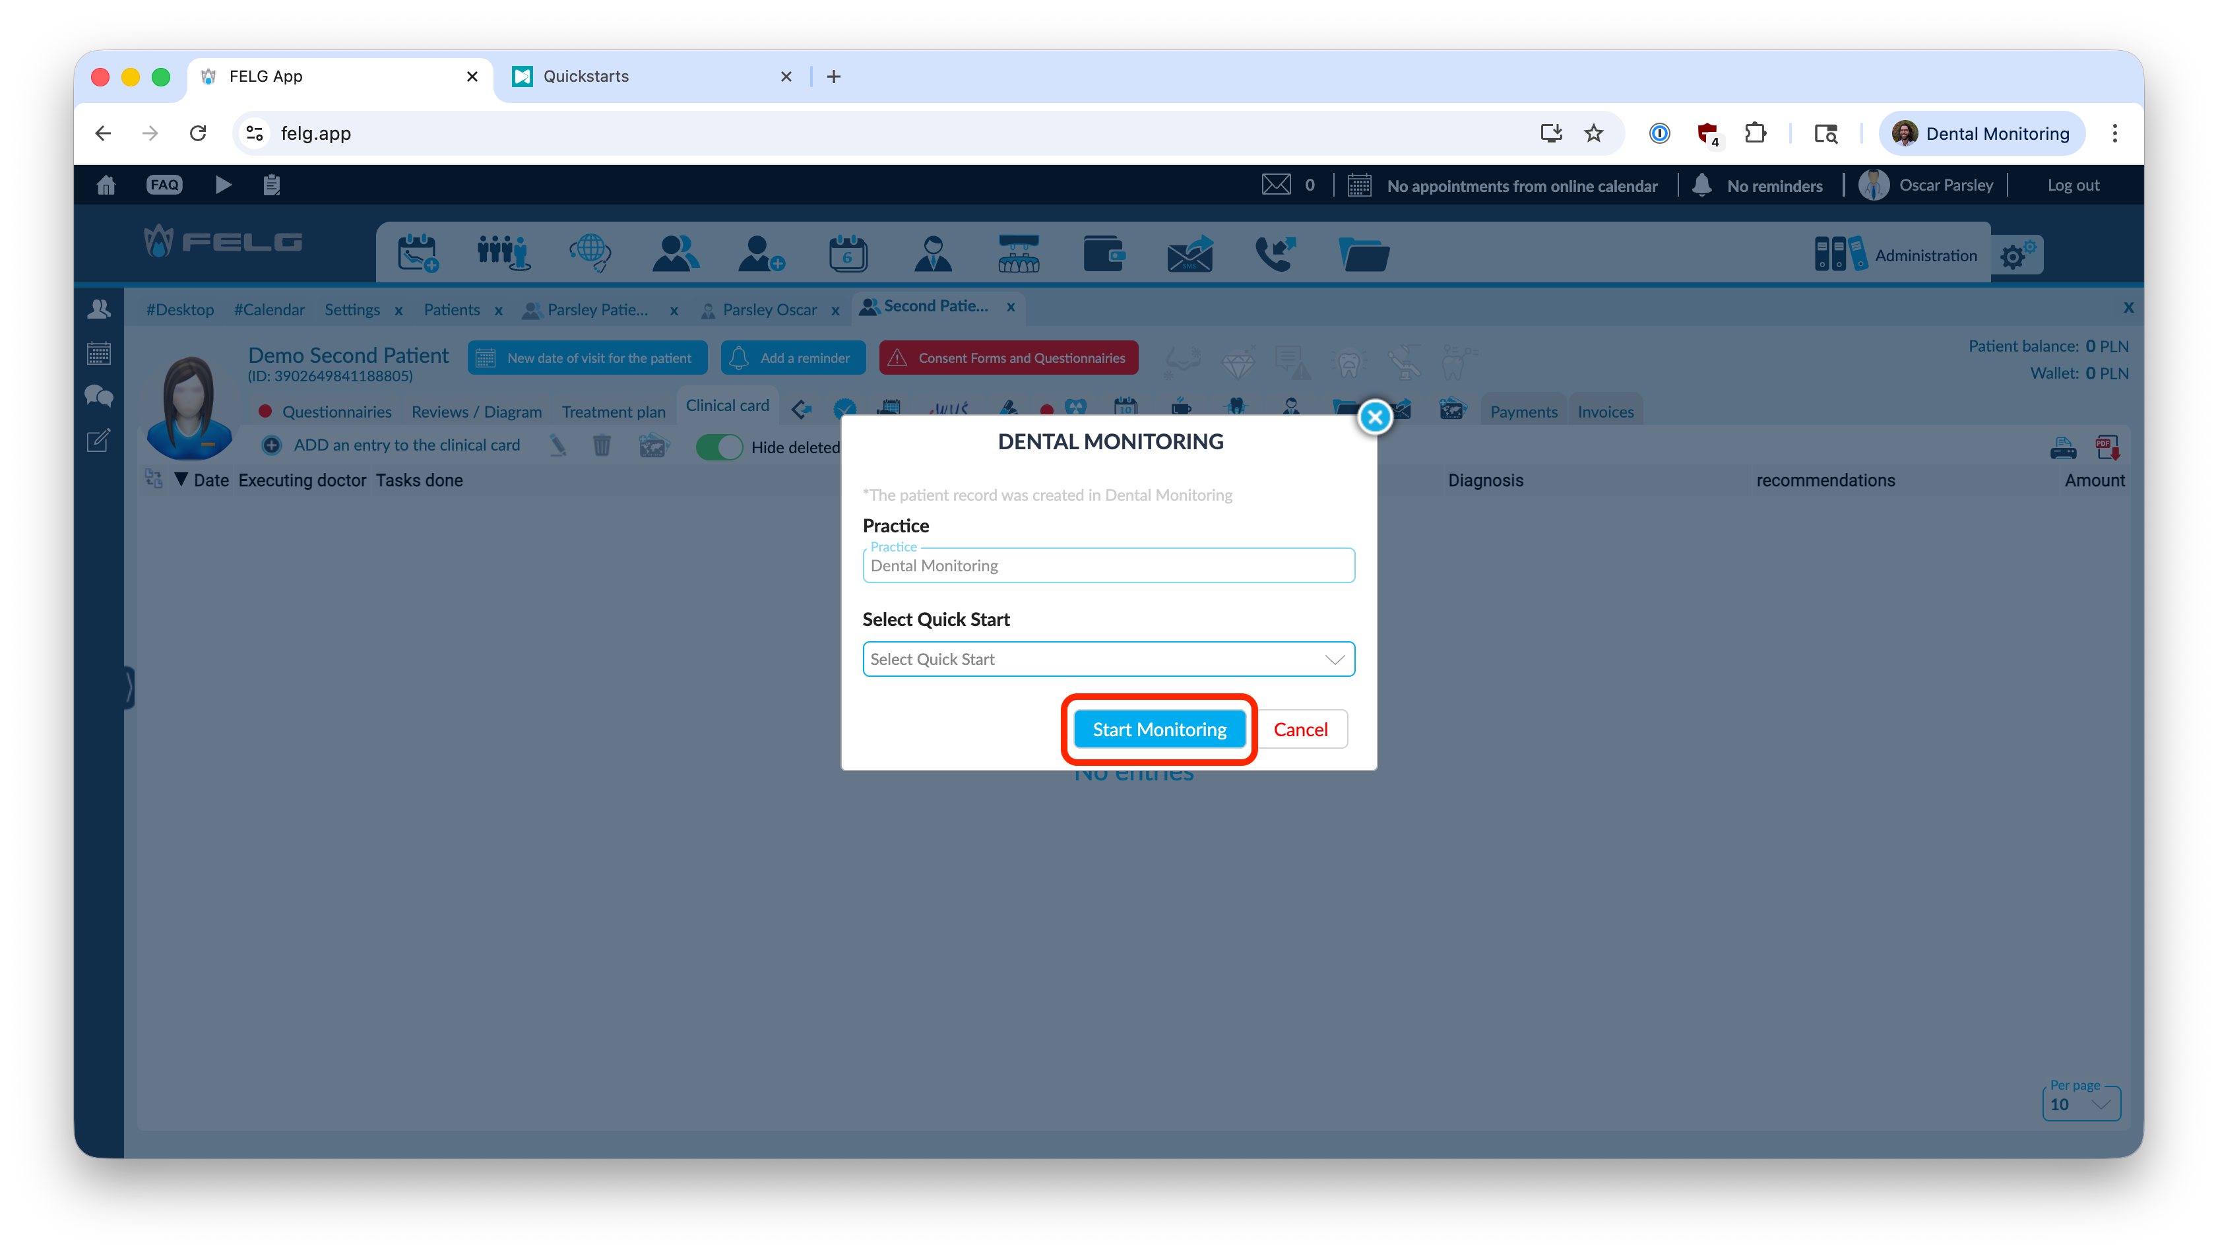Export clinical card to PDF icon
Screen dimensions: 2218x1256
[x=2107, y=448]
